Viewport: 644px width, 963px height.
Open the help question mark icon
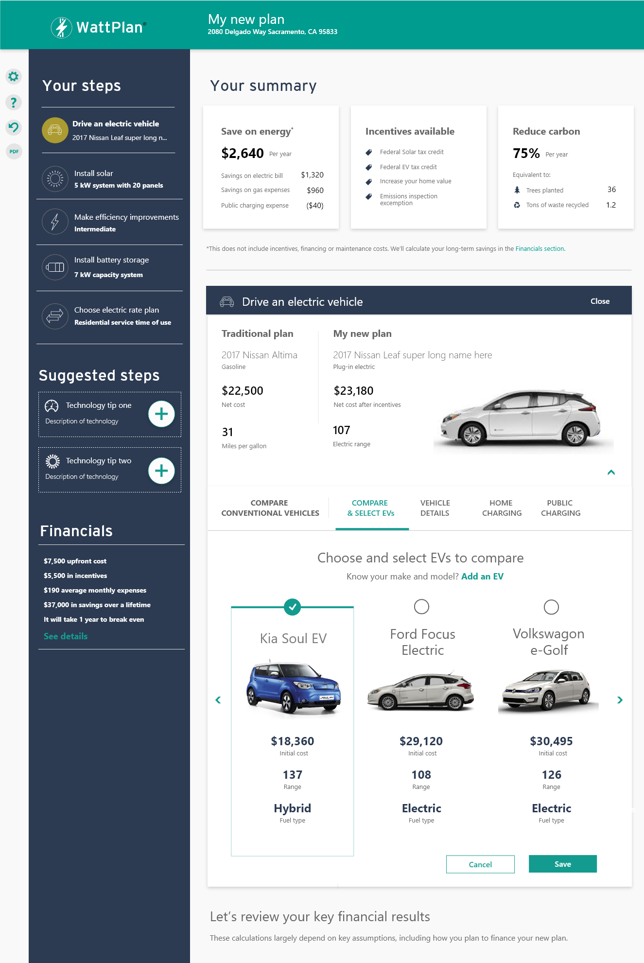click(x=14, y=102)
